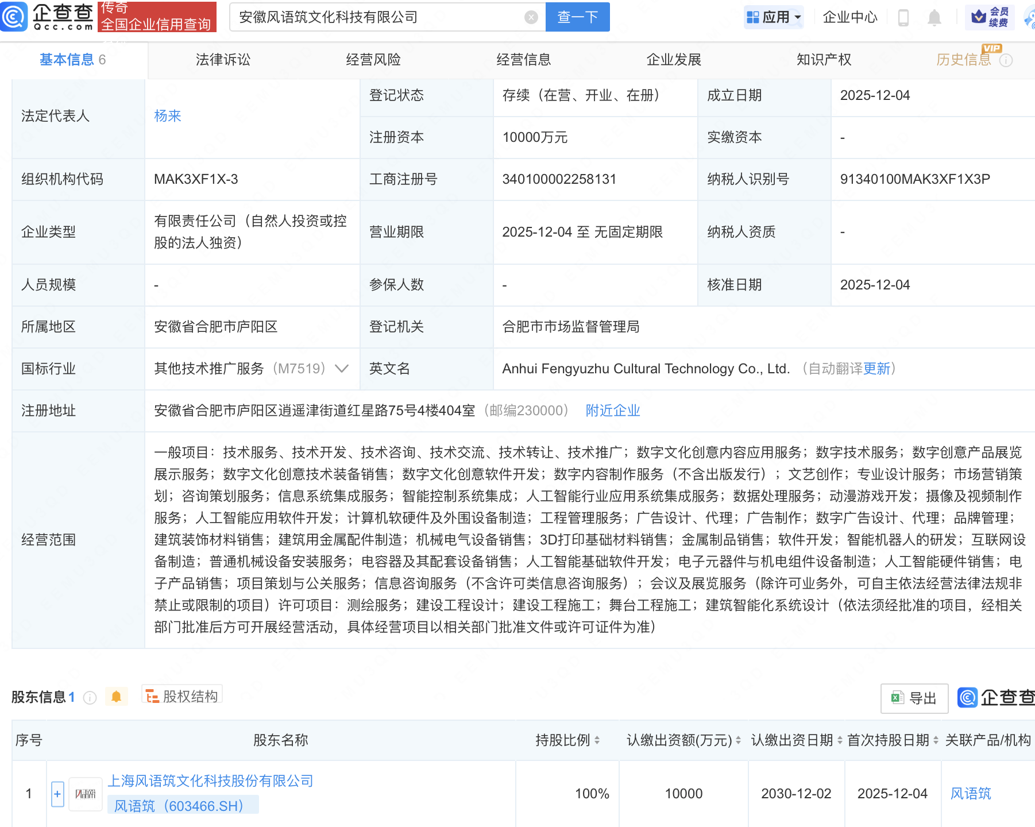1035x827 pixels.
Task: Click the info icon next to 股东信息
Action: tap(90, 698)
